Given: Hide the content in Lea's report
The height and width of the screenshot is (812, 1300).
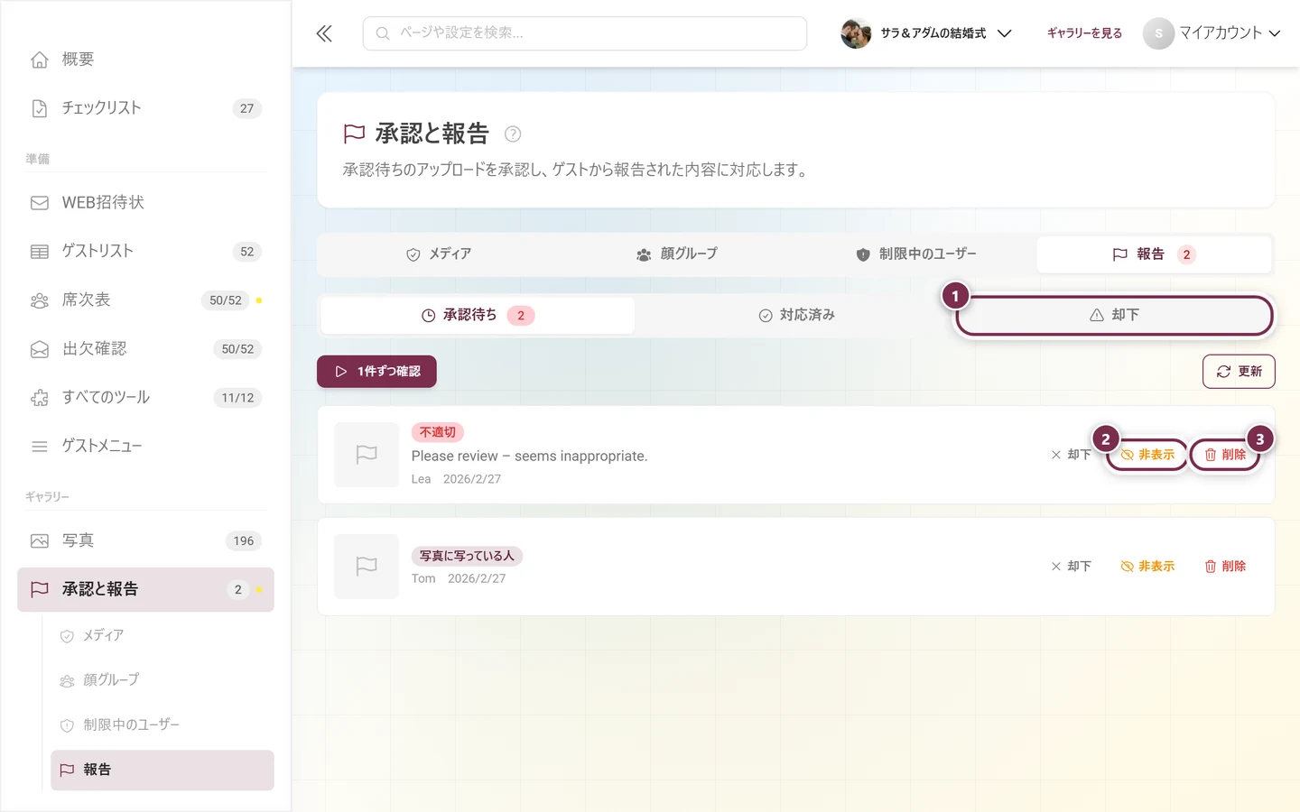Looking at the screenshot, I should pos(1147,455).
